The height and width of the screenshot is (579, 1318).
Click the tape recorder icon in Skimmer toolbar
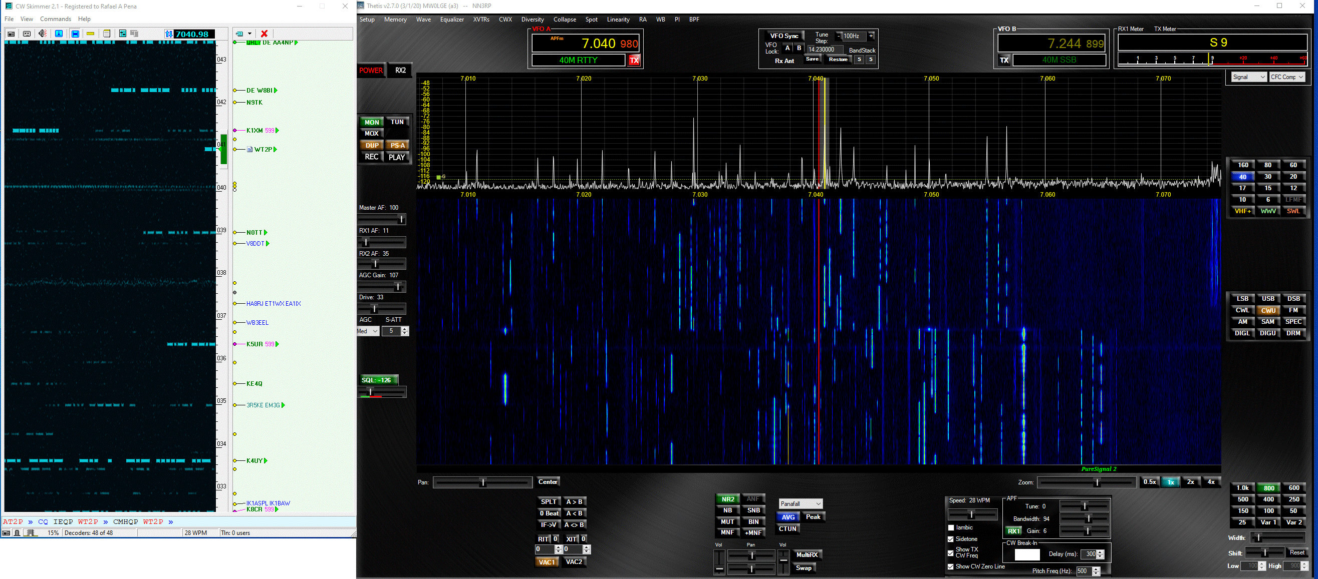tap(27, 34)
